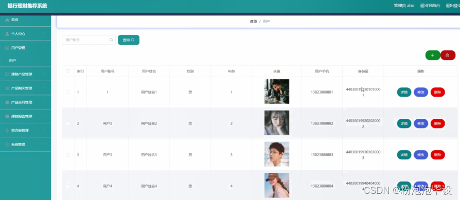The width and height of the screenshot is (460, 200).
Task: Click the 用户姓名4 name cell
Action: [149, 186]
